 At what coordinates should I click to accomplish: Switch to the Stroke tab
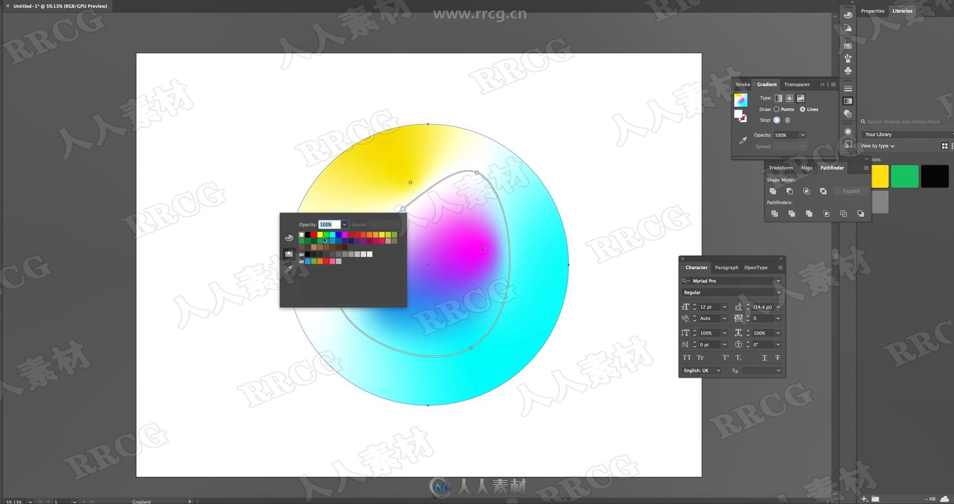click(x=742, y=85)
